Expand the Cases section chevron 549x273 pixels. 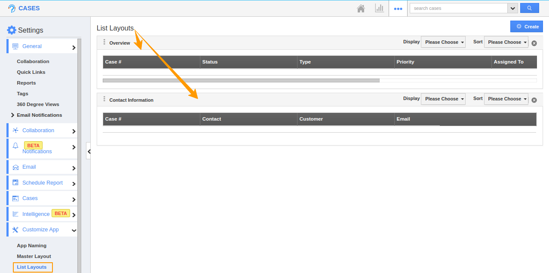pyautogui.click(x=74, y=200)
